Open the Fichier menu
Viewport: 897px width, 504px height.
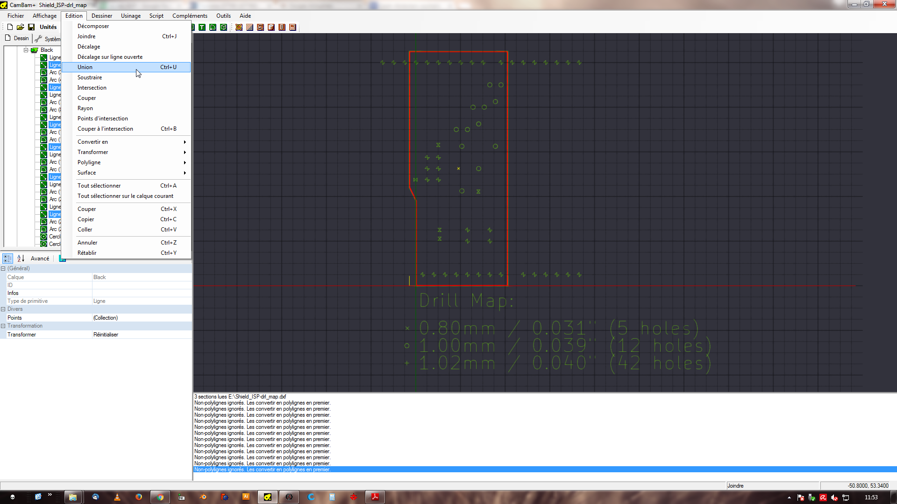tap(15, 16)
